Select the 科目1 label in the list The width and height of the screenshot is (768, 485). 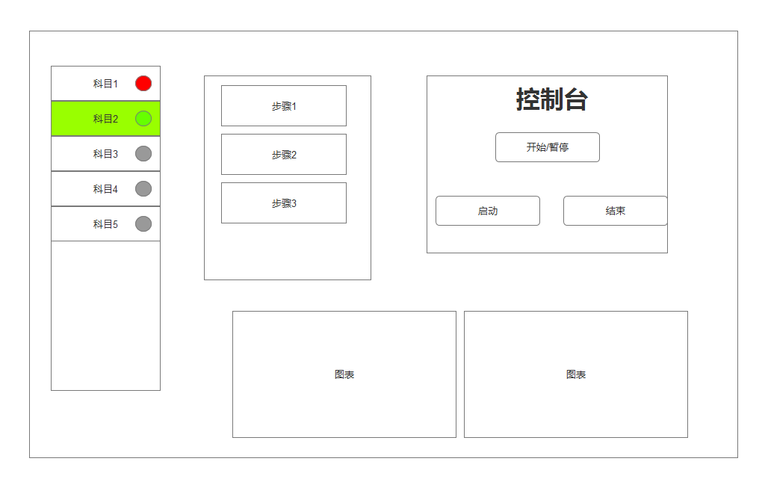click(105, 84)
